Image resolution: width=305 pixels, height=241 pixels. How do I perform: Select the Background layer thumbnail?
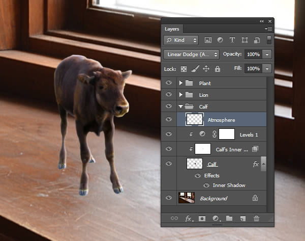point(187,198)
